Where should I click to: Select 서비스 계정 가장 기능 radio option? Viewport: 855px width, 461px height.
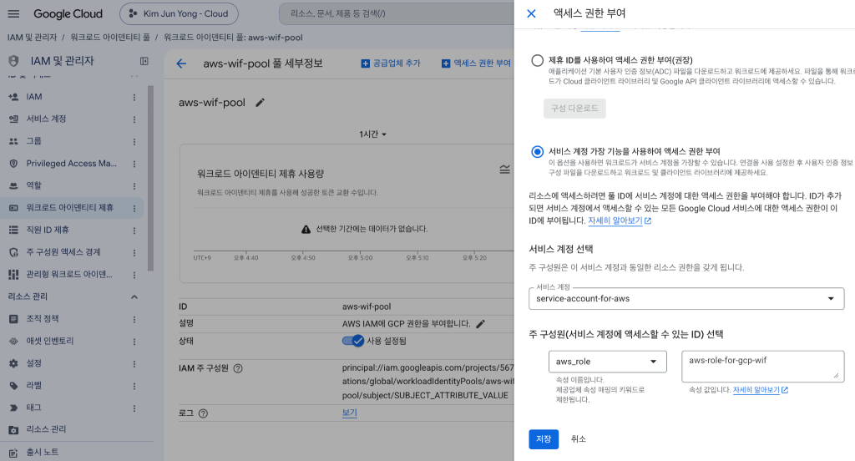pyautogui.click(x=537, y=151)
